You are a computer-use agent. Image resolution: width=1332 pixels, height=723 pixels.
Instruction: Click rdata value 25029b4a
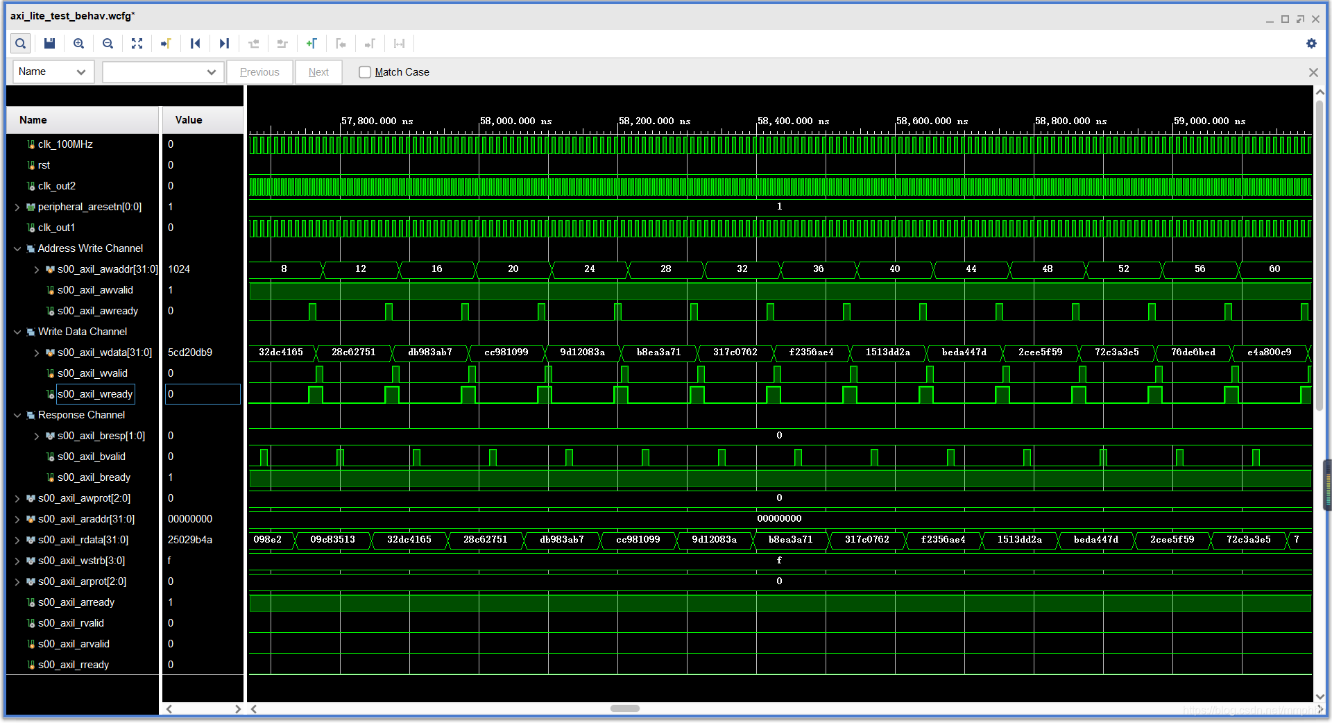point(190,540)
